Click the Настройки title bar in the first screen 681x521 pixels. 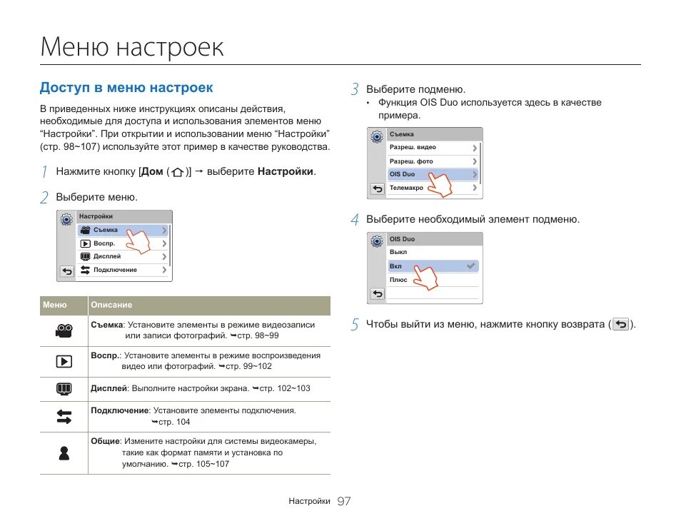pyautogui.click(x=124, y=216)
